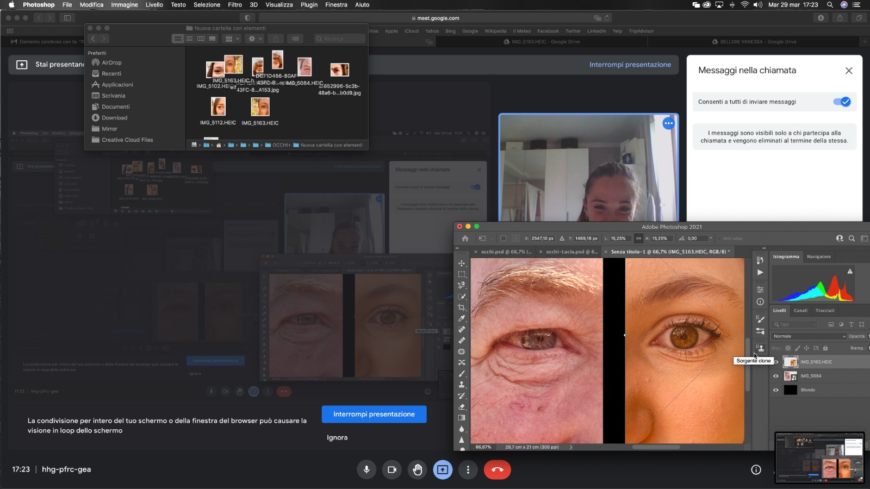The height and width of the screenshot is (489, 870).
Task: Expand the Photoshop toolbar double-arrow
Action: [x=457, y=249]
